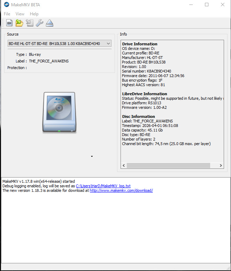The height and width of the screenshot is (271, 231).
Task: Click the 'Product: BD-RE BH10LS38' line
Action: (x=143, y=62)
